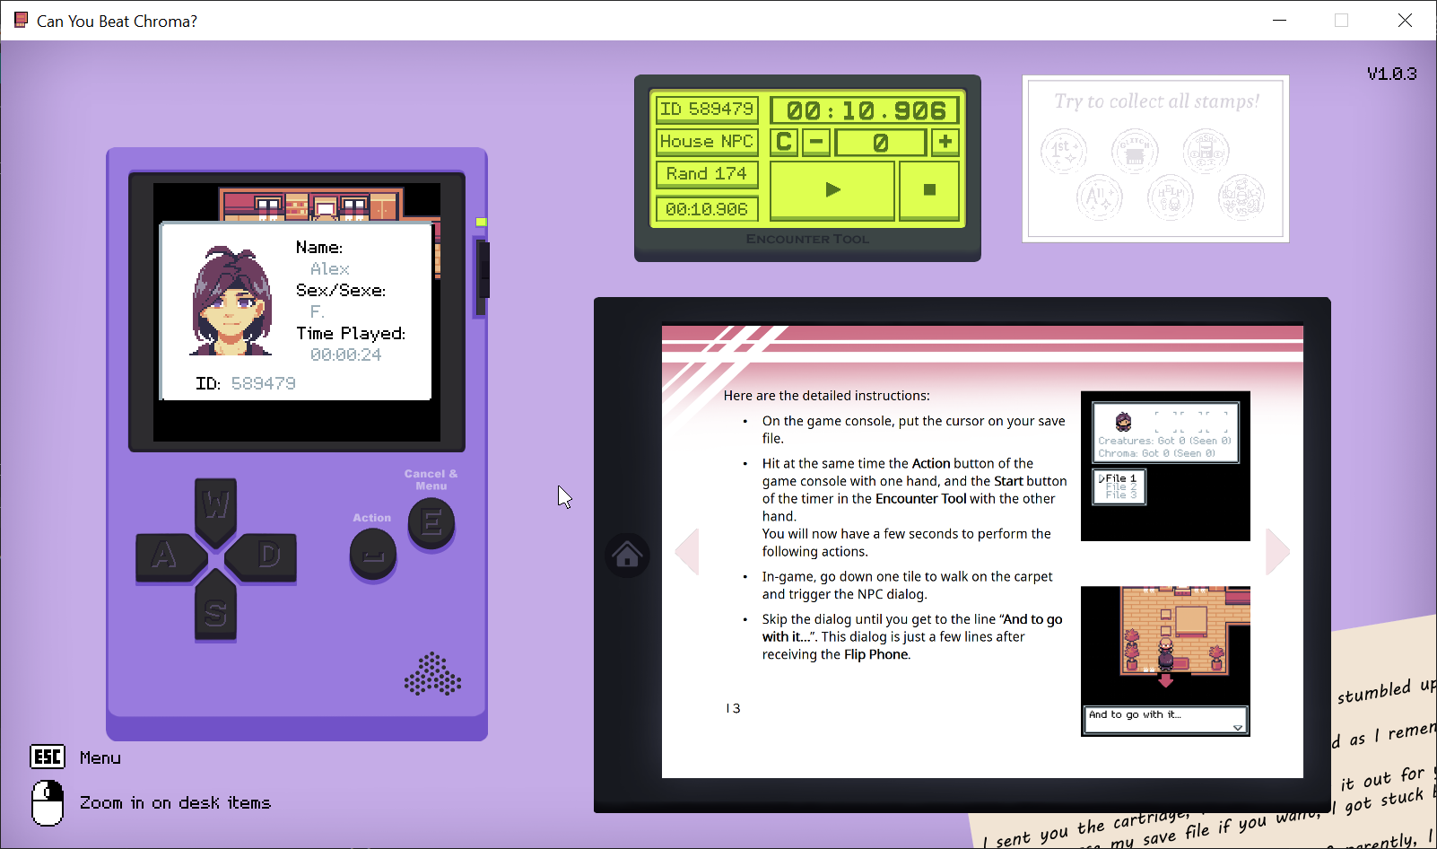Click the large timer display 00:10.906
Image resolution: width=1437 pixels, height=849 pixels.
coord(866,110)
